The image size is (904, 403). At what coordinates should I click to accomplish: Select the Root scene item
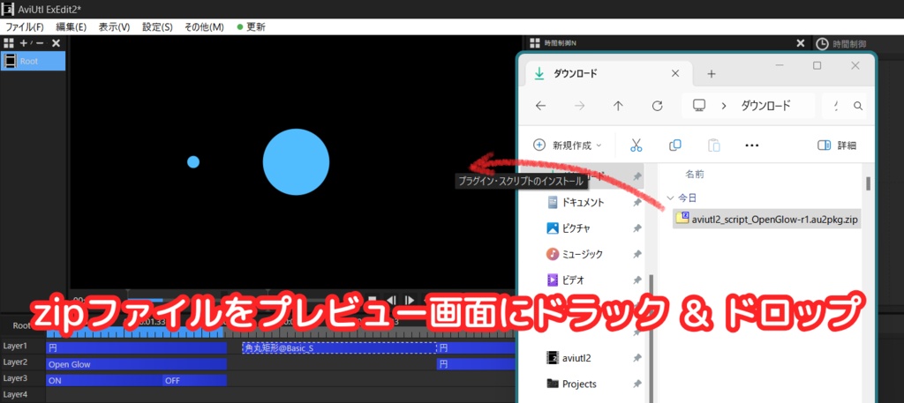coord(33,61)
